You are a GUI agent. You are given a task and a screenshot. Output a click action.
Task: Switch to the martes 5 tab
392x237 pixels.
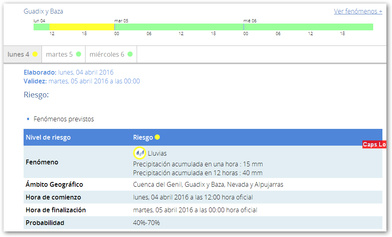(59, 54)
